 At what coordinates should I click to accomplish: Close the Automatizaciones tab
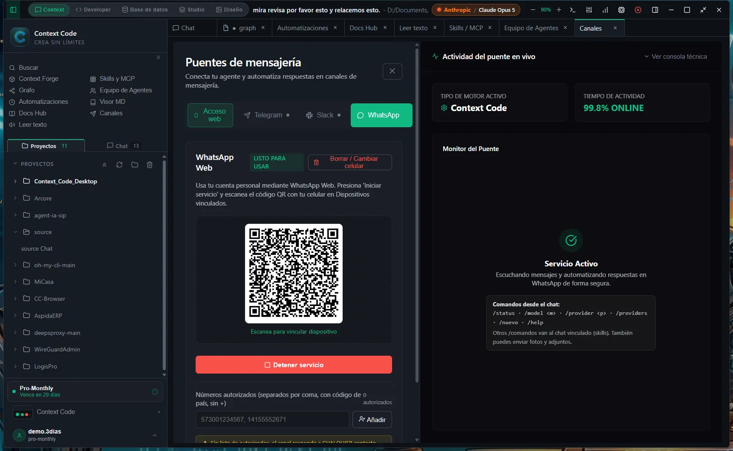[x=335, y=28]
